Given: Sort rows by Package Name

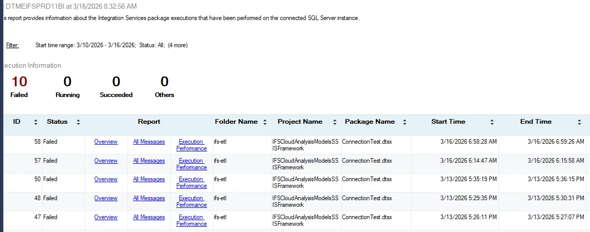Looking at the screenshot, I should (x=404, y=122).
